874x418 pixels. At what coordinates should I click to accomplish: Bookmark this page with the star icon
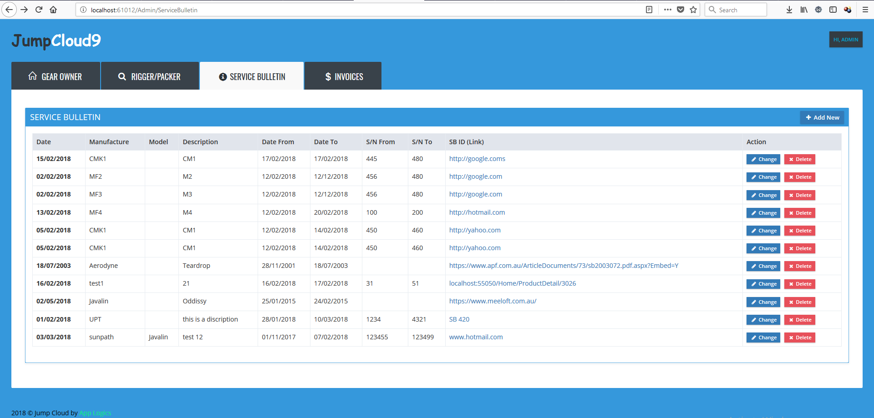(x=693, y=10)
